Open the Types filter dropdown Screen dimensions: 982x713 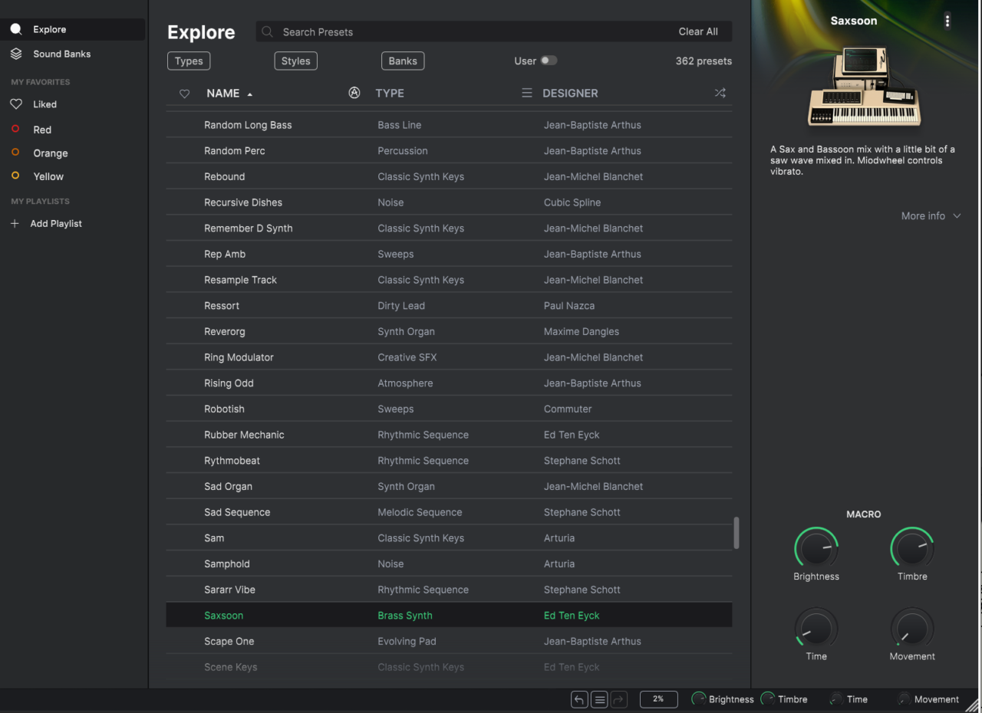189,61
